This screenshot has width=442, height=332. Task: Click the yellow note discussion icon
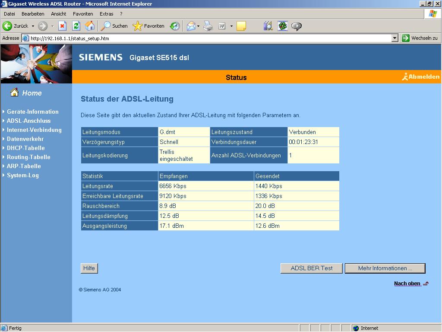pos(241,26)
